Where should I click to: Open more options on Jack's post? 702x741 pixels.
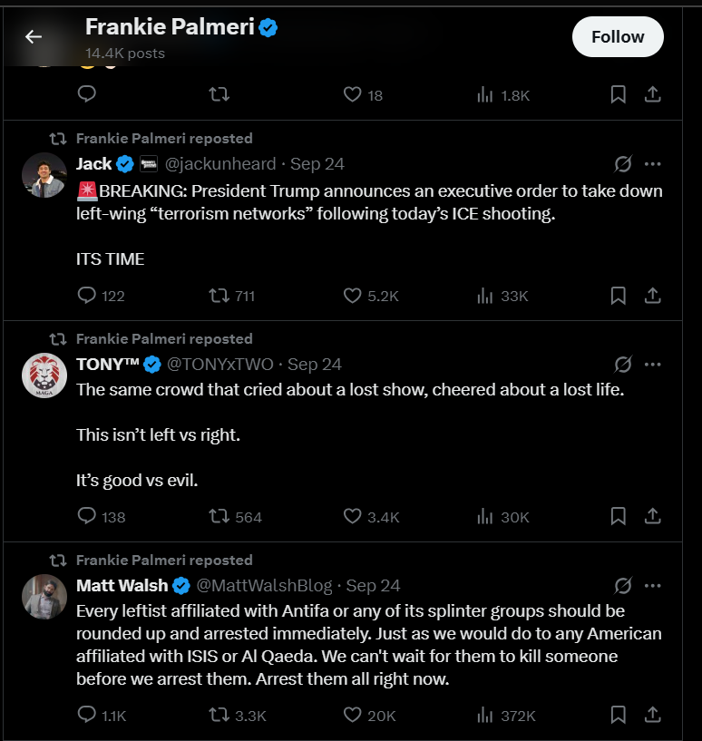[x=652, y=164]
